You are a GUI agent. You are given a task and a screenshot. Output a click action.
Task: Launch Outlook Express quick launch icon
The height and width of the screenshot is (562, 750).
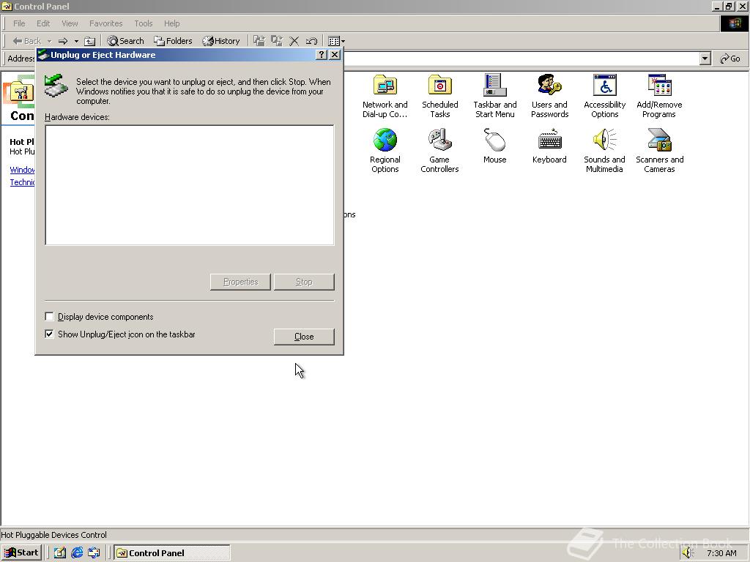click(94, 553)
